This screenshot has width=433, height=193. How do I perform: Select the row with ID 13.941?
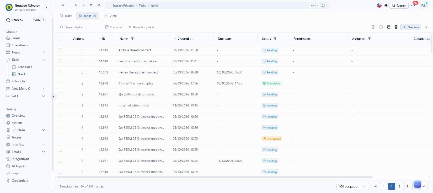click(60, 161)
